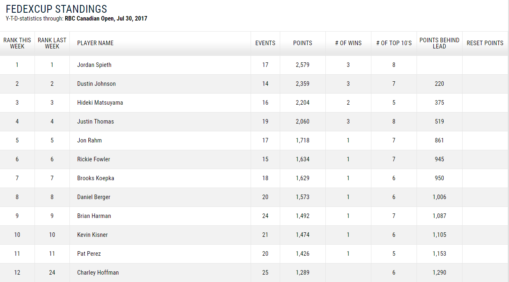The height and width of the screenshot is (282, 509).
Task: Click # of Wins column header
Action: coord(348,43)
